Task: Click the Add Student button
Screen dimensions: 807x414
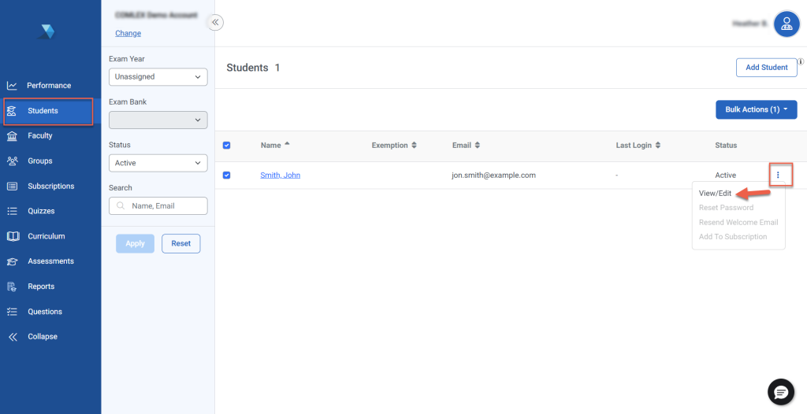Action: [766, 68]
